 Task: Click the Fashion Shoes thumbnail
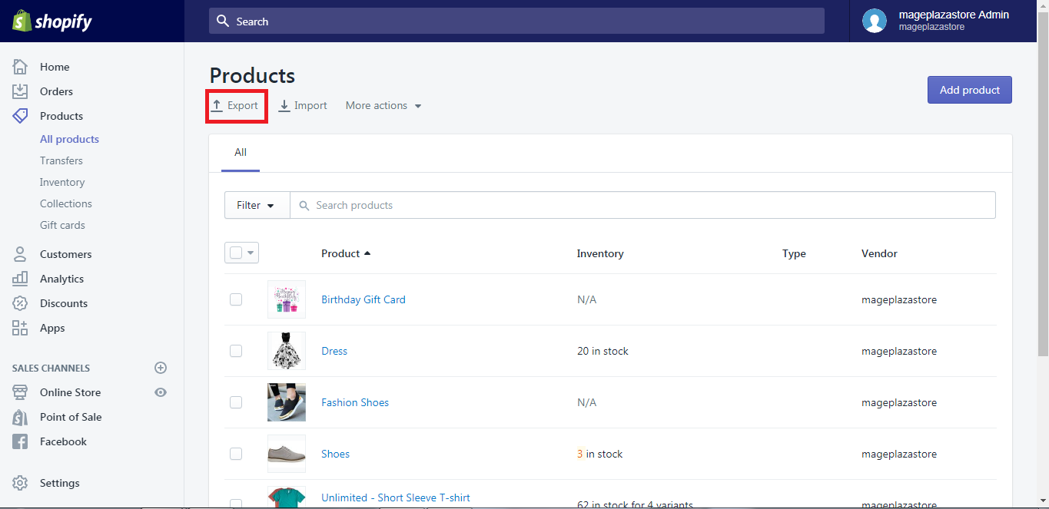point(287,402)
